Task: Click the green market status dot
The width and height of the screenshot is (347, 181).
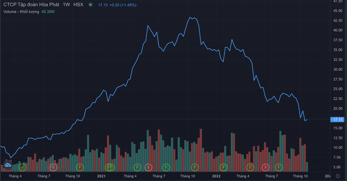Action: (x=90, y=5)
